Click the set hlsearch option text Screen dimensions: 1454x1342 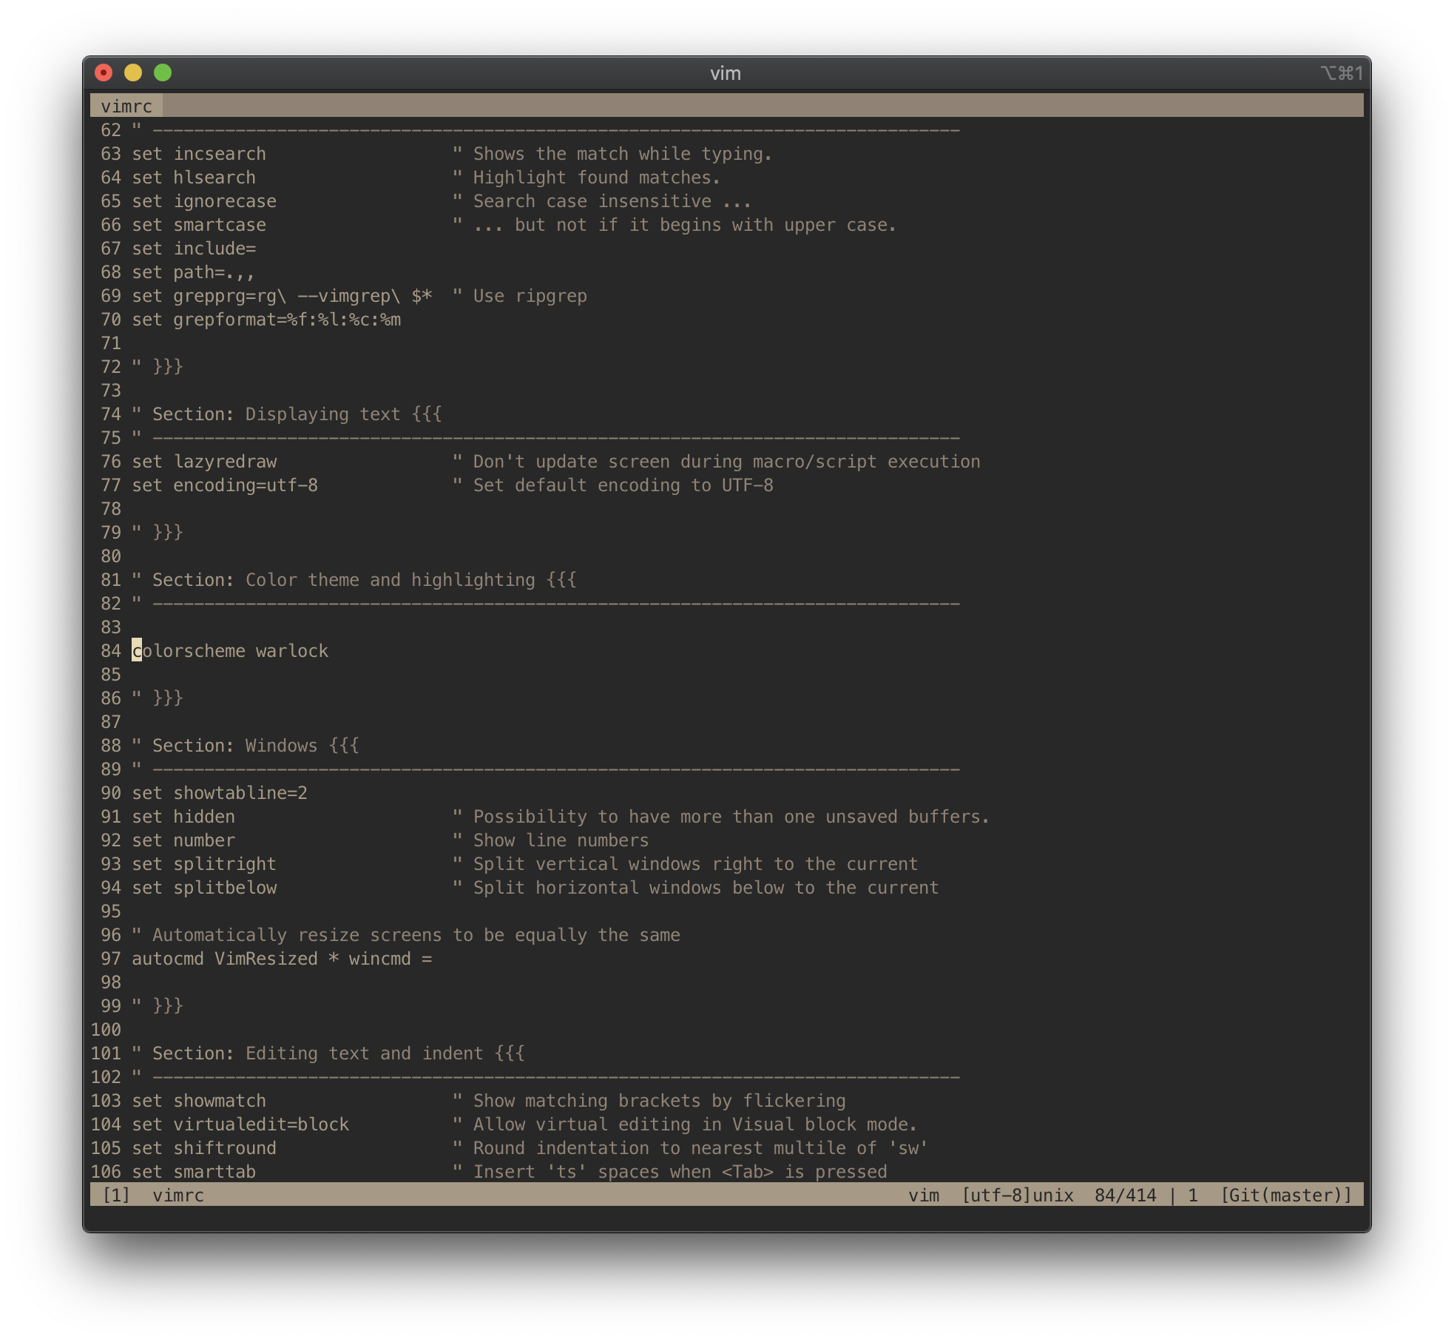point(194,178)
